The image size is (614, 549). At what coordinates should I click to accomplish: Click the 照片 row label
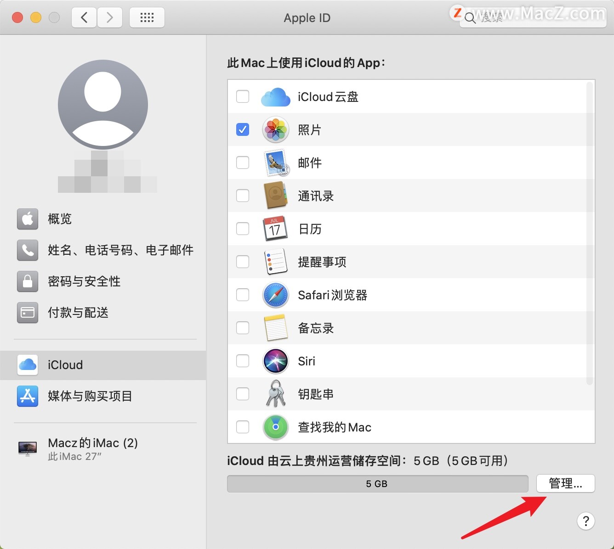coord(309,130)
